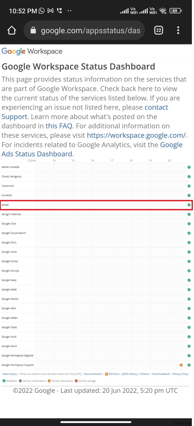Click the View history link
The height and width of the screenshot is (426, 194).
point(10,374)
